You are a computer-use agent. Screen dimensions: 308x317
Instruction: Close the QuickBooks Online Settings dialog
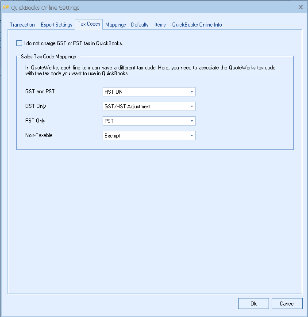pyautogui.click(x=300, y=8)
